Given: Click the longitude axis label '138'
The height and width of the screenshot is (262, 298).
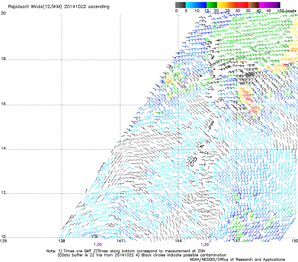Looking at the screenshot, I should tap(62, 241).
